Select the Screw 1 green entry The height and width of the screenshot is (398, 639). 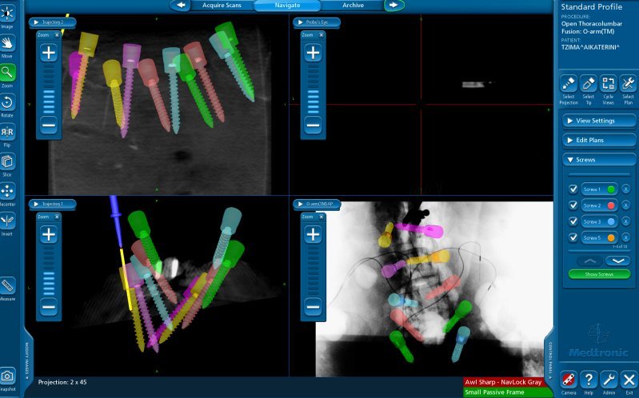[599, 189]
